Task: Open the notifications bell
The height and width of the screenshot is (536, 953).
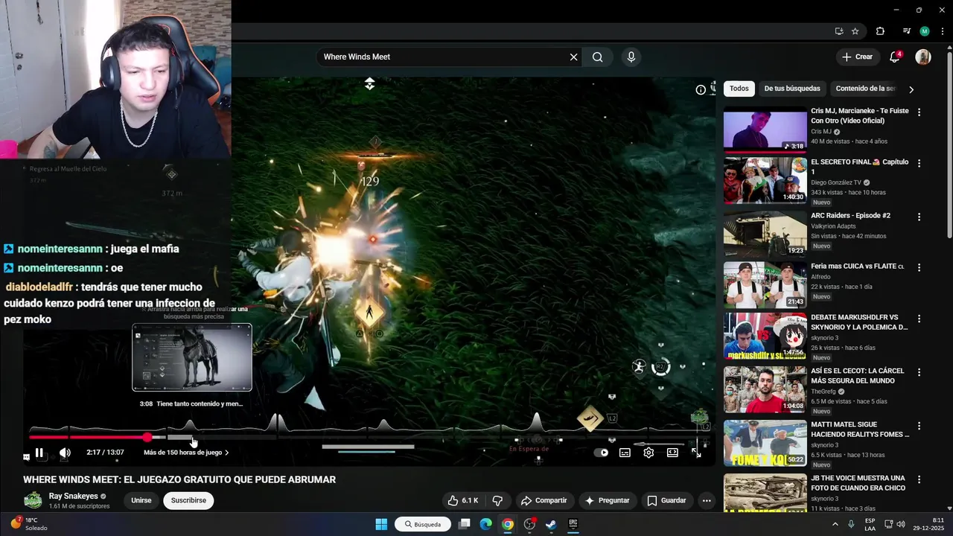Action: pos(895,57)
